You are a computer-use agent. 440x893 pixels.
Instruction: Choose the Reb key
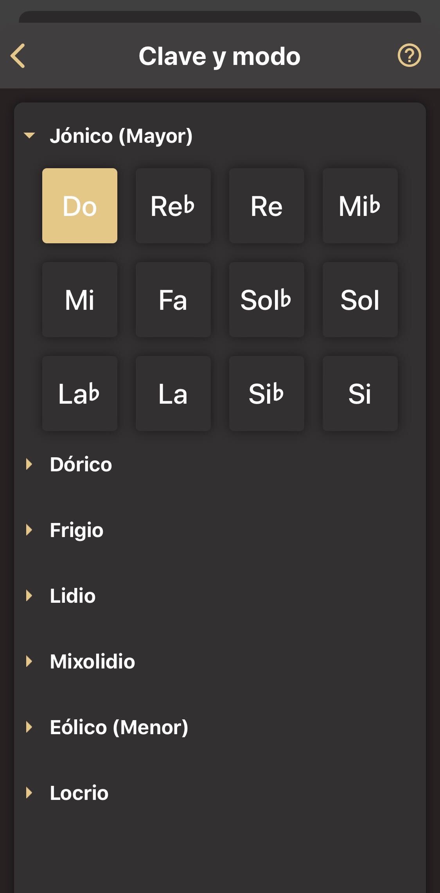[x=173, y=206]
